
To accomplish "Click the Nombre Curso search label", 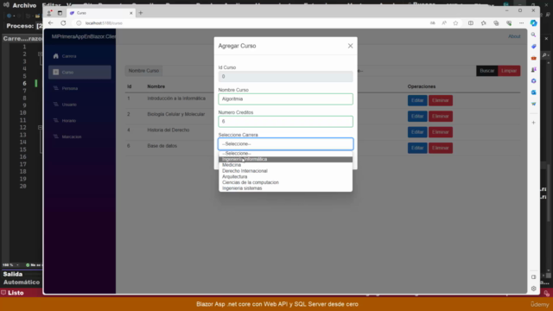I will [x=143, y=71].
